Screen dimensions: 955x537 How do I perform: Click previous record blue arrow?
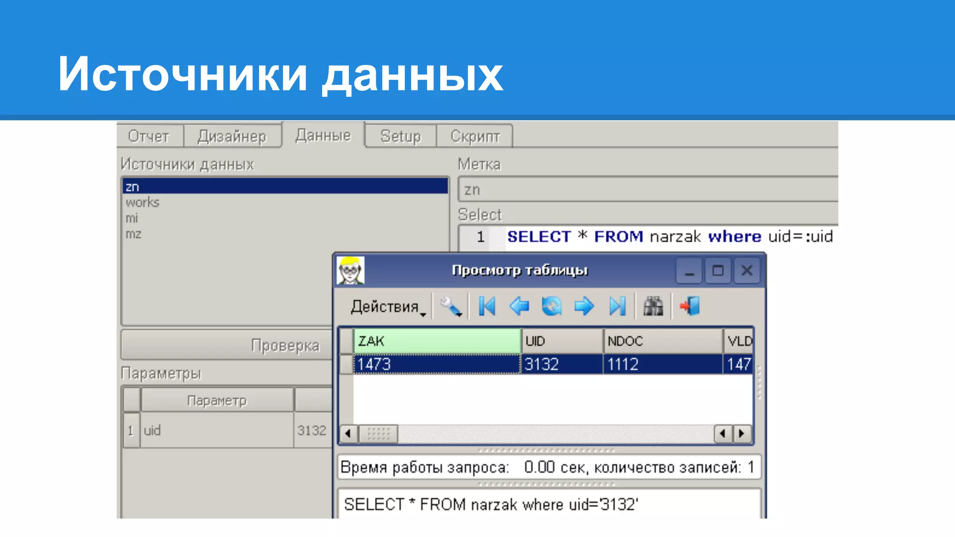click(x=519, y=307)
